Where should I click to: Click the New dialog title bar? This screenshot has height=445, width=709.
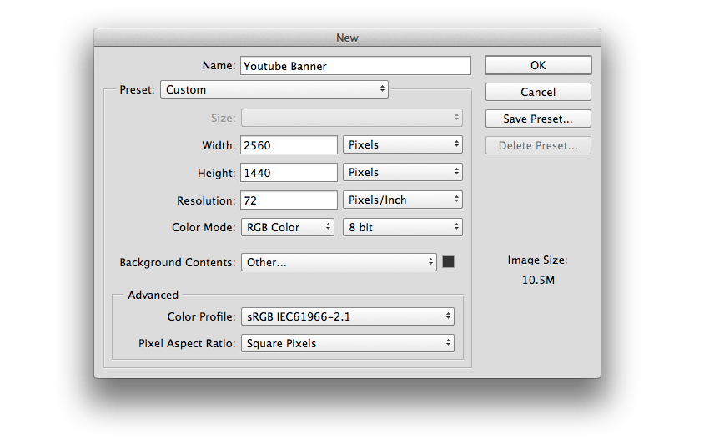click(347, 38)
